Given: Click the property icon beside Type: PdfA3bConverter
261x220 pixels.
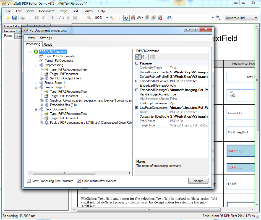Looking at the screenshot, I should click(x=41, y=56).
